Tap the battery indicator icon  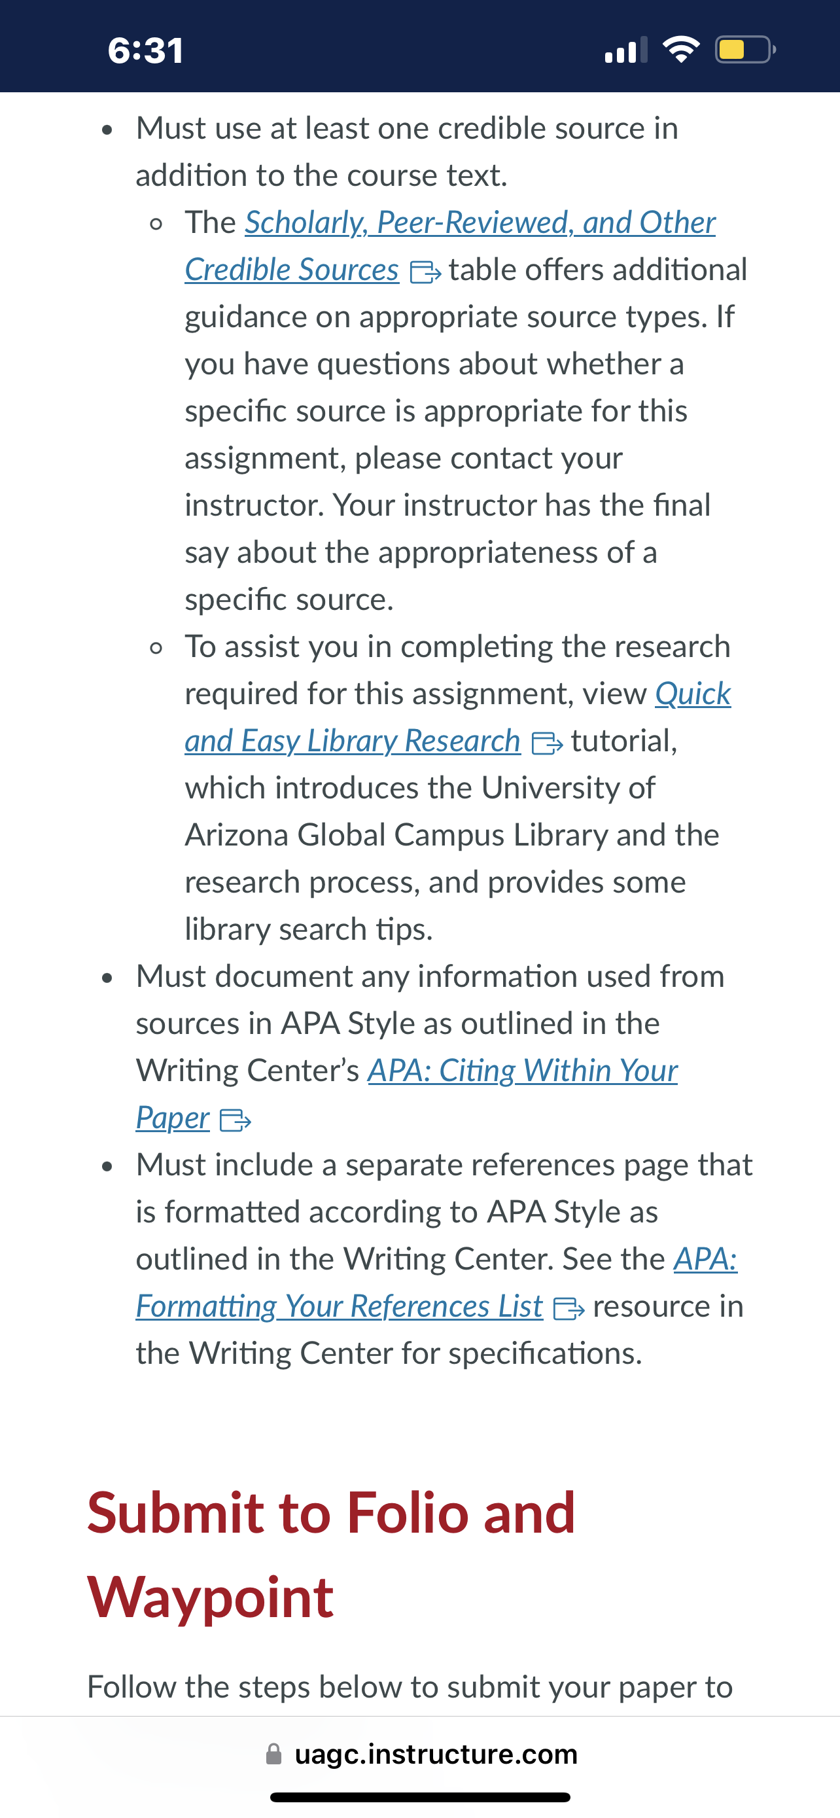pos(746,49)
